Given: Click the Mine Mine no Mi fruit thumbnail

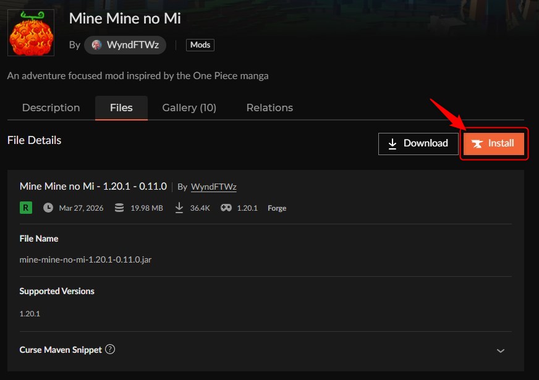Looking at the screenshot, I should point(31,33).
